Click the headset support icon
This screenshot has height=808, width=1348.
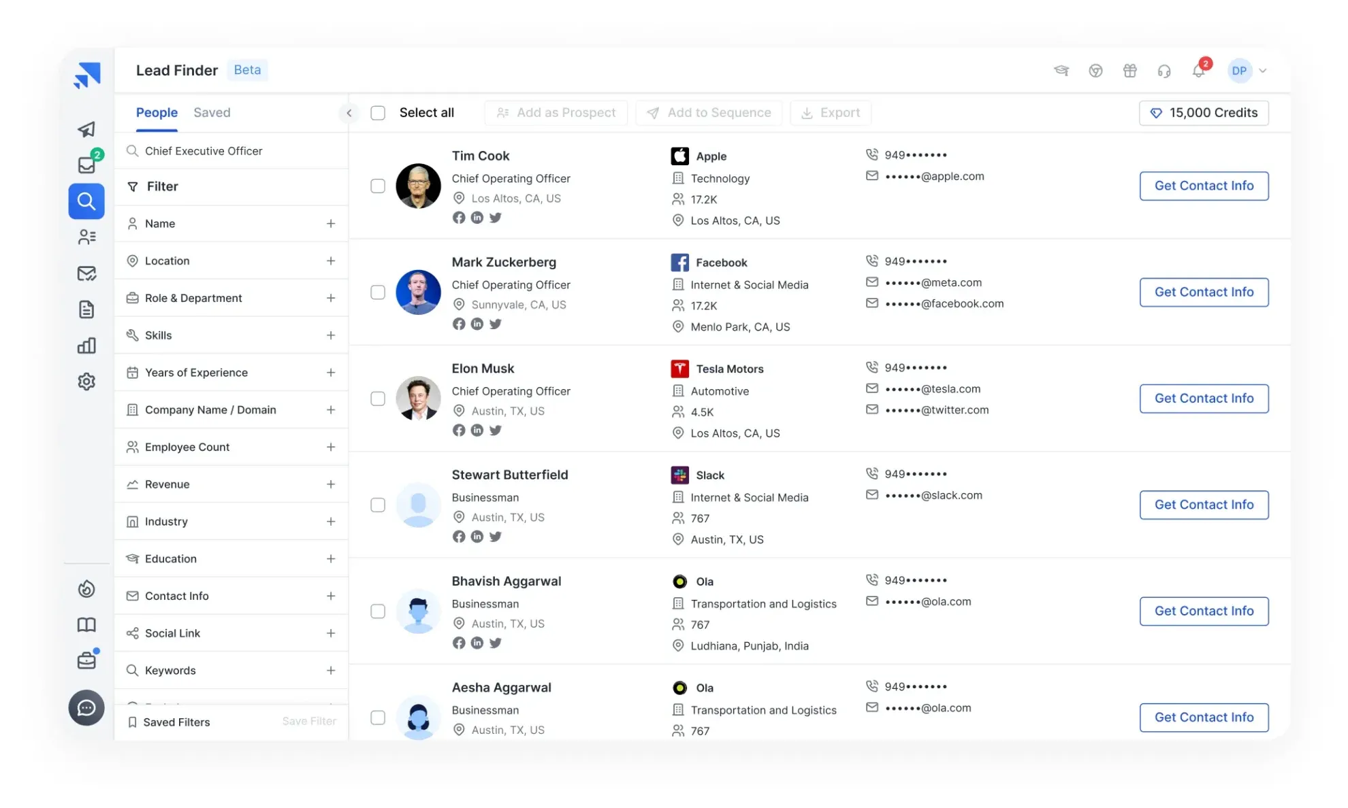[1164, 71]
